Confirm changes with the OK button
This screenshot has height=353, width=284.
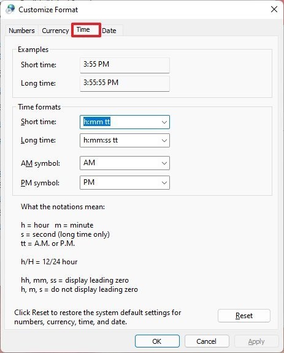pyautogui.click(x=157, y=341)
